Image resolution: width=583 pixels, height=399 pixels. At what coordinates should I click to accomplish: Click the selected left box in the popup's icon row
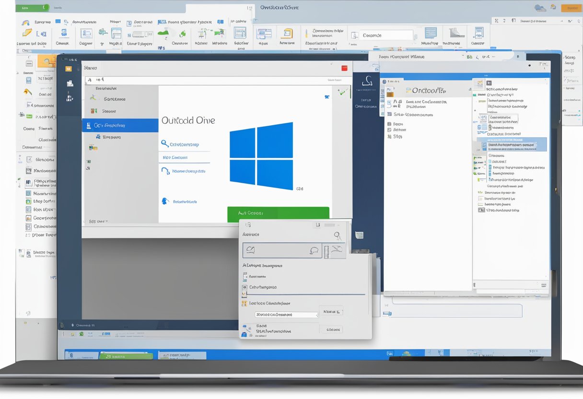(275, 250)
